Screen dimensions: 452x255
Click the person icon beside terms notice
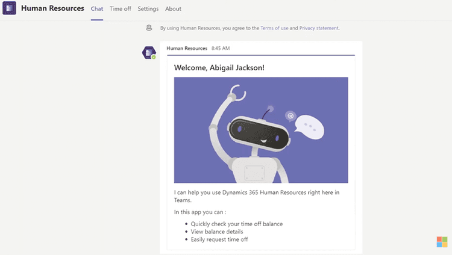point(149,28)
